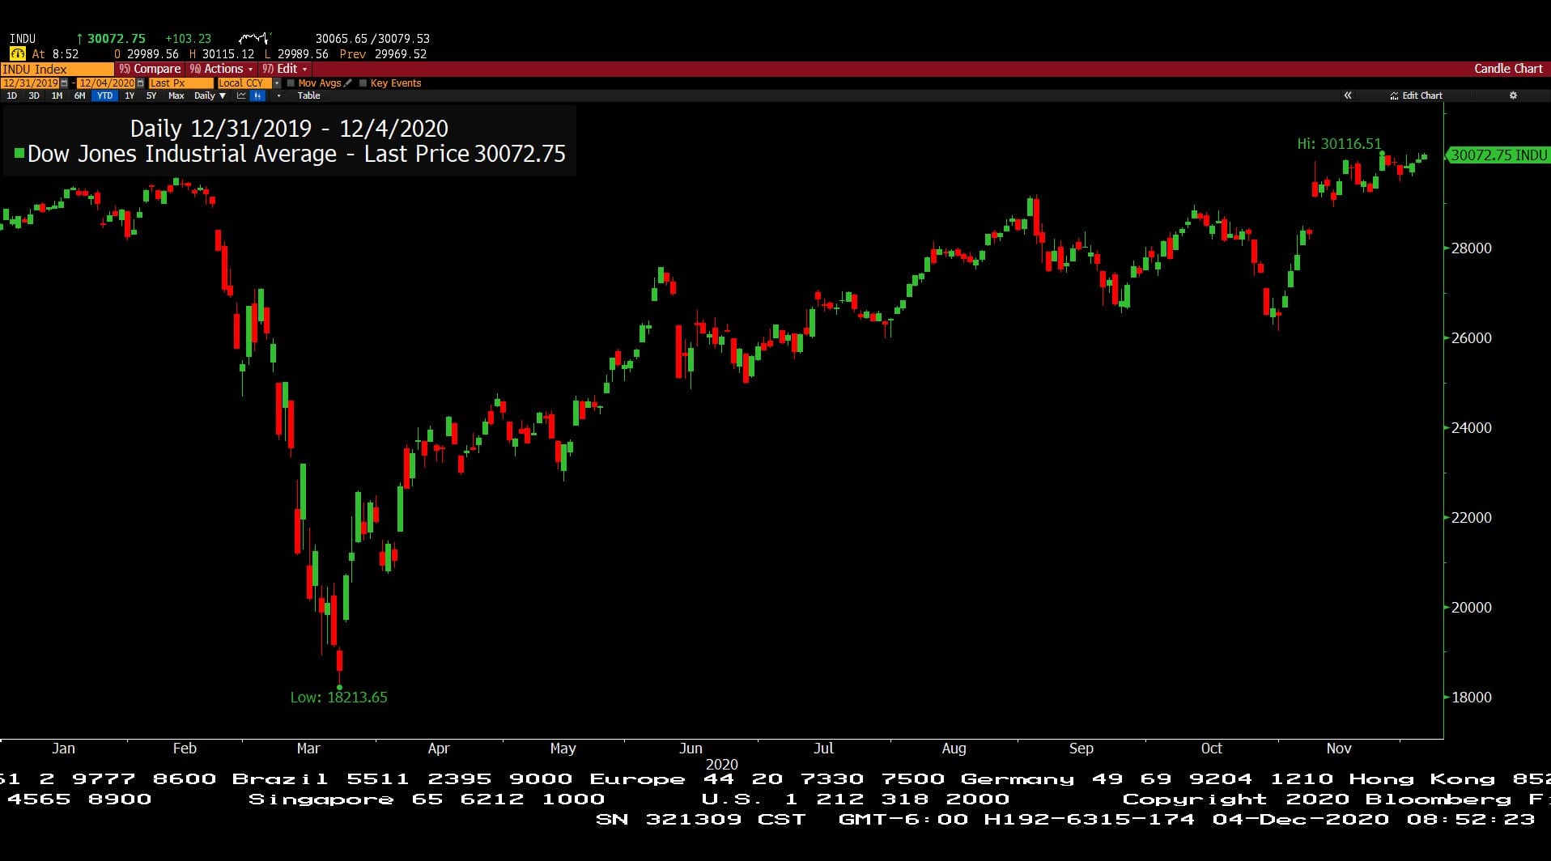Click the bid/ask 30065.65 /30079.53 text
The height and width of the screenshot is (861, 1551).
coord(372,38)
